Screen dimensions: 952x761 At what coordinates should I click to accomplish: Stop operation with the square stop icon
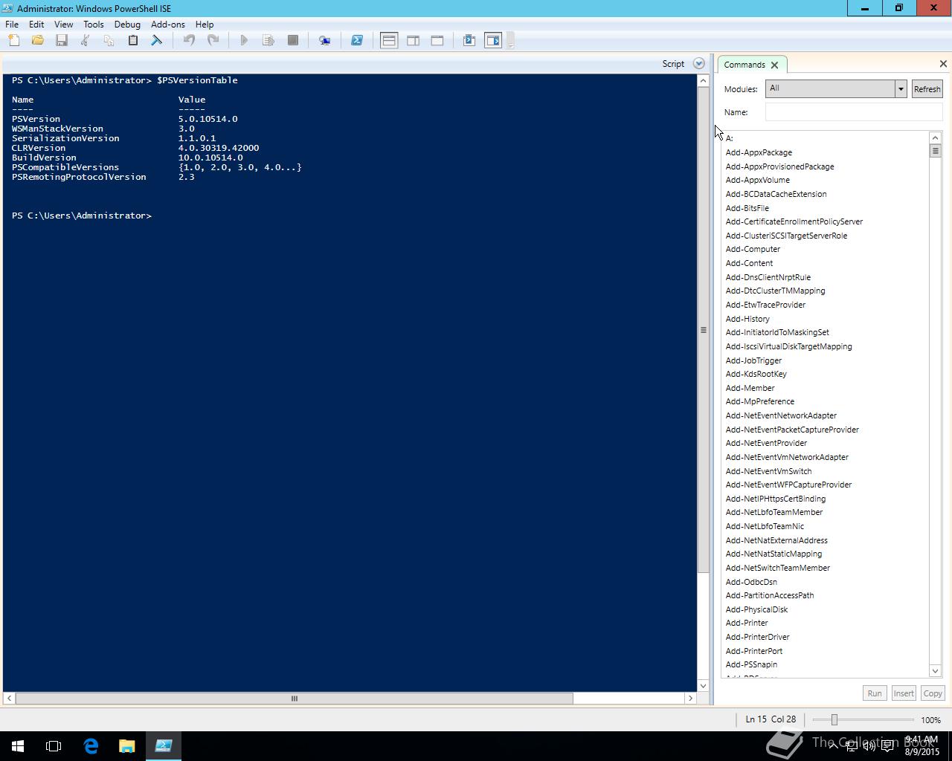coord(293,40)
